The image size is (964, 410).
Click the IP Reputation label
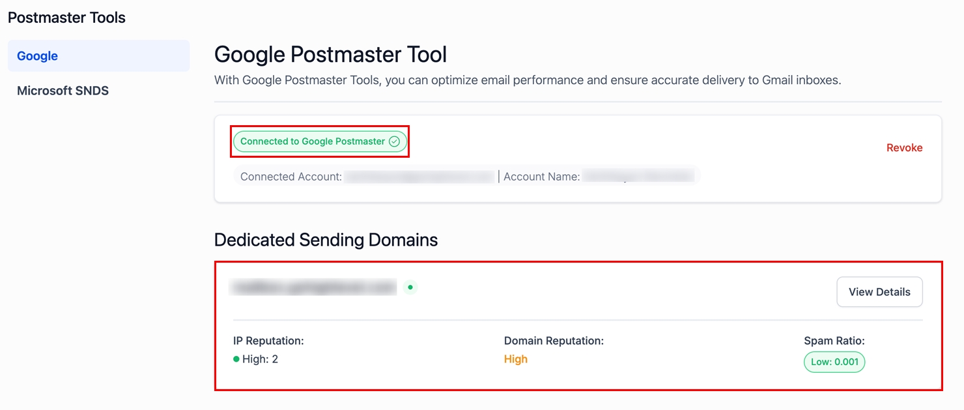[x=268, y=340]
